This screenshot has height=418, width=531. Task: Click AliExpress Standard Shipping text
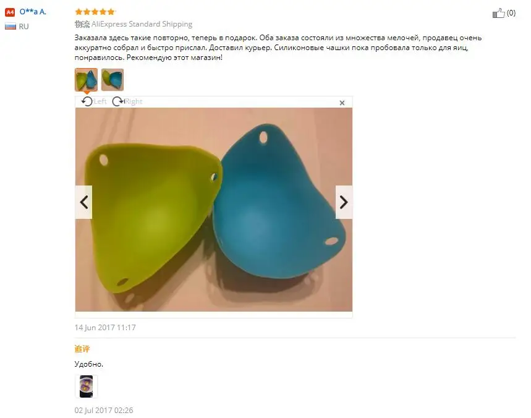click(142, 24)
